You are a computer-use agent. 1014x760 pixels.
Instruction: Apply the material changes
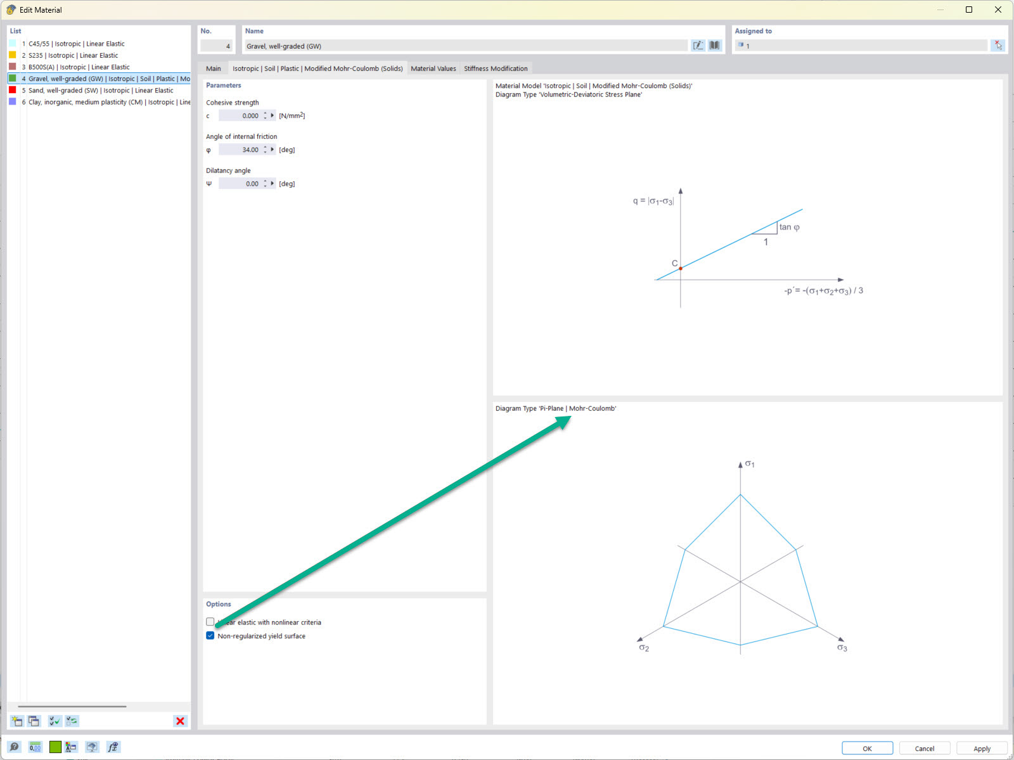(x=982, y=748)
